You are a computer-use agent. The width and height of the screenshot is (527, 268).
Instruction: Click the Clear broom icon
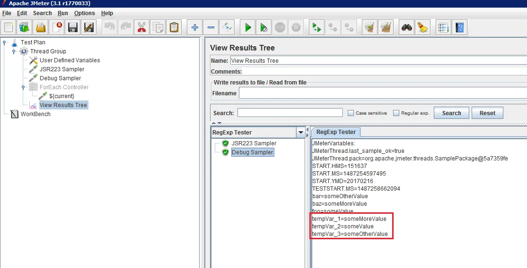click(370, 27)
